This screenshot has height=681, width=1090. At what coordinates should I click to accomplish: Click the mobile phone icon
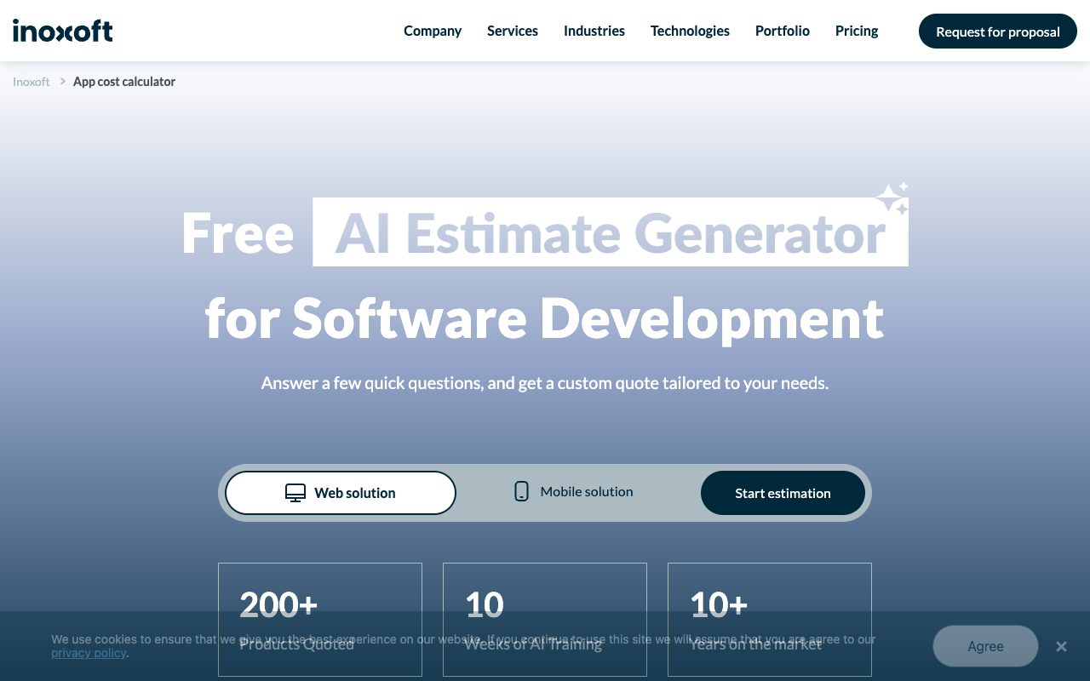point(522,491)
